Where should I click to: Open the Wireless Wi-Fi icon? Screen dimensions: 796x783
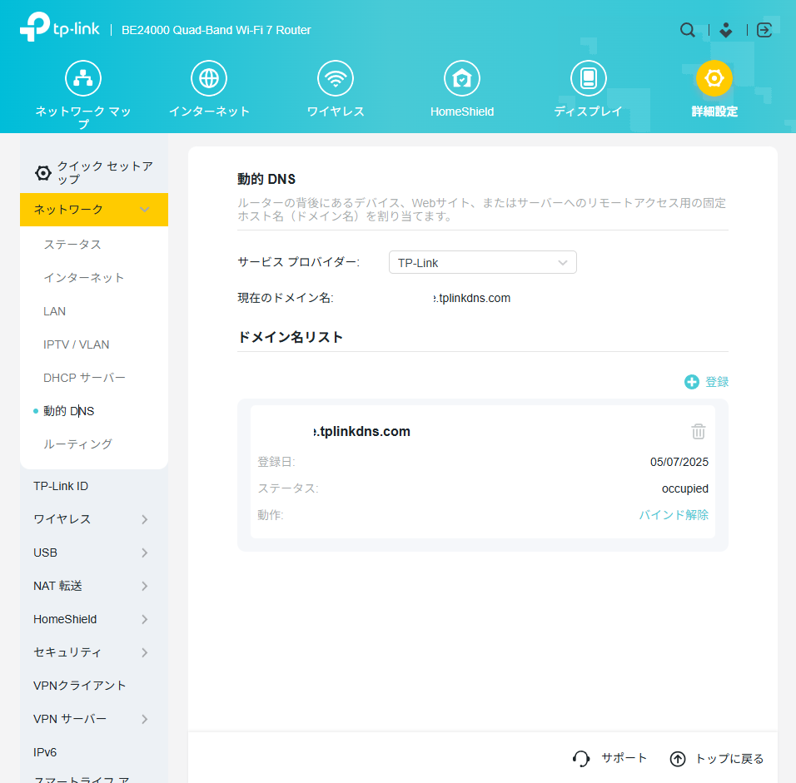click(336, 78)
